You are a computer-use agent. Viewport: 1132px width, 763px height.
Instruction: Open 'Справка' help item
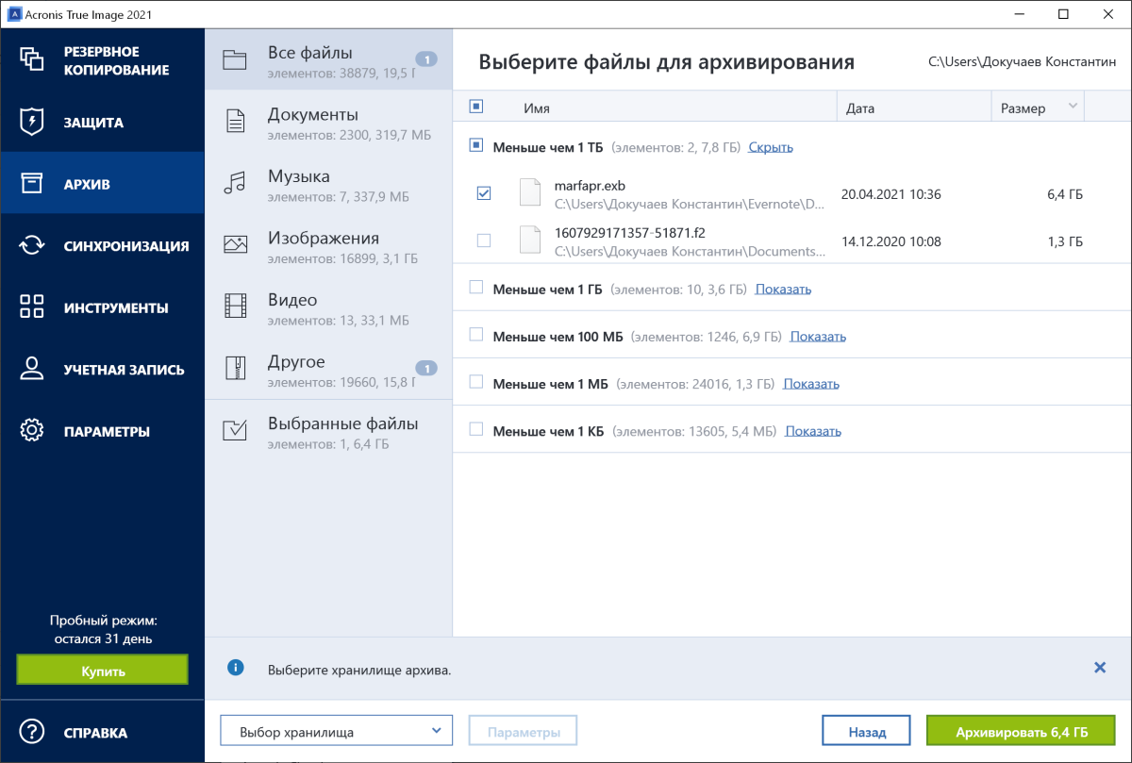[x=102, y=732]
